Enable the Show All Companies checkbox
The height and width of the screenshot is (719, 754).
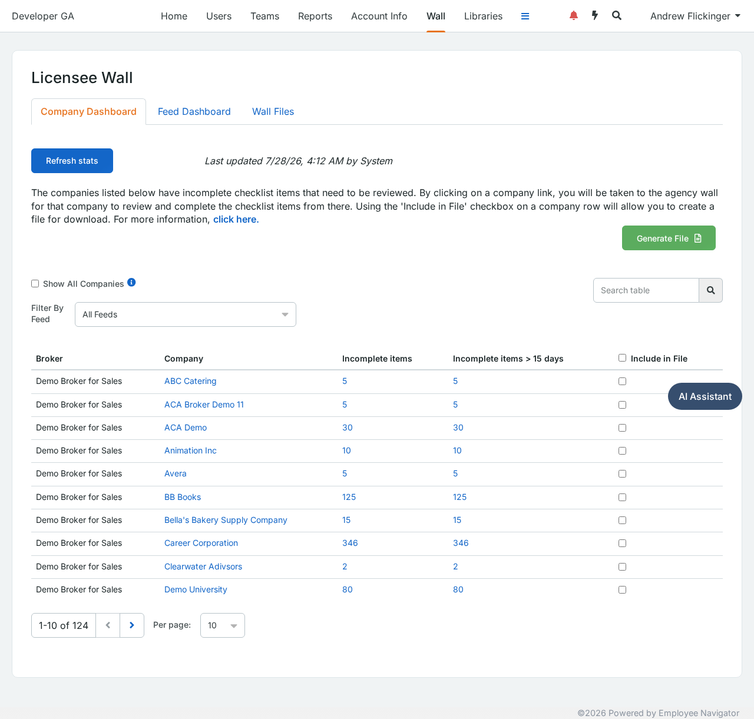[x=35, y=284]
